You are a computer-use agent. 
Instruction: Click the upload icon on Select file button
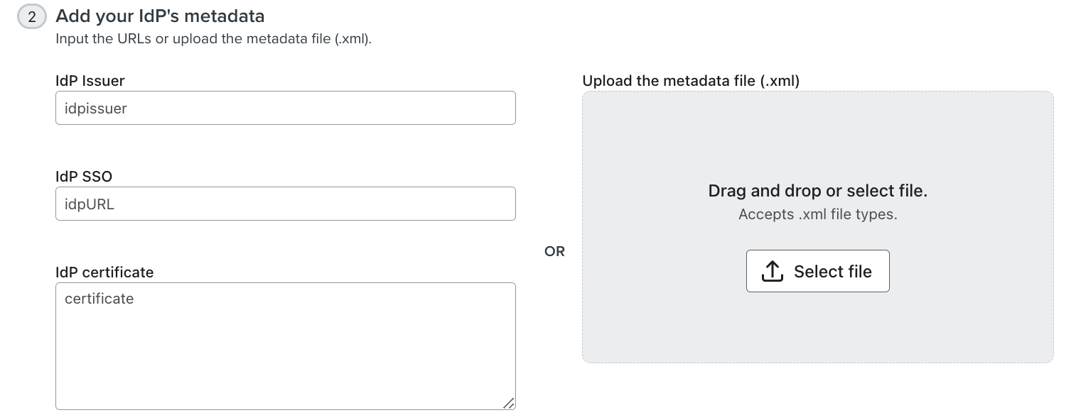tap(773, 270)
